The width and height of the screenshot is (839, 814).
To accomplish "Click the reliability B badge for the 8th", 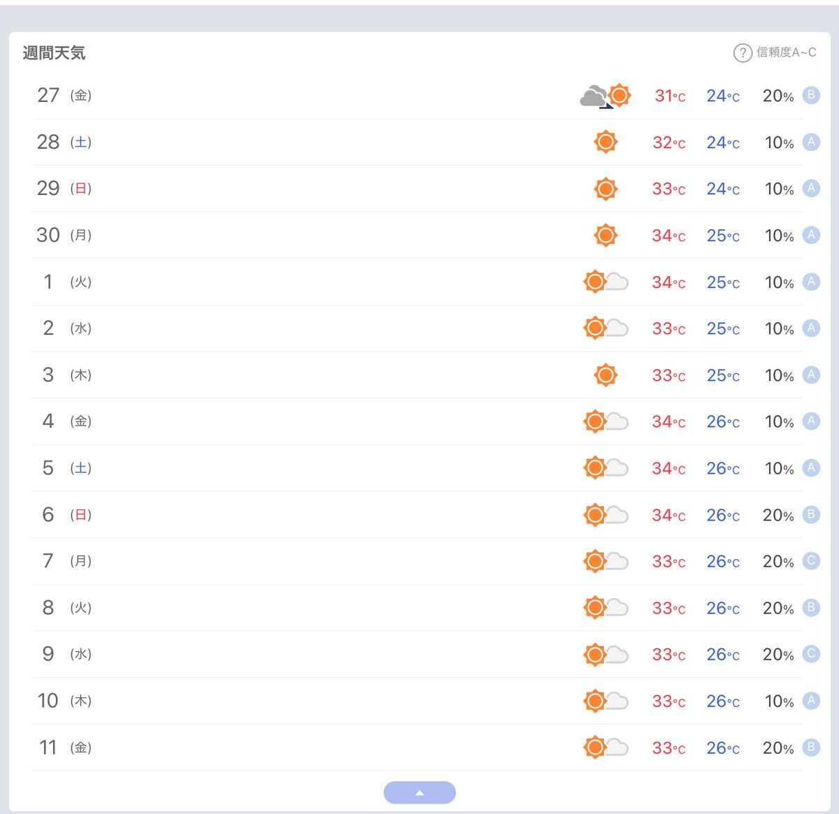I will [811, 607].
